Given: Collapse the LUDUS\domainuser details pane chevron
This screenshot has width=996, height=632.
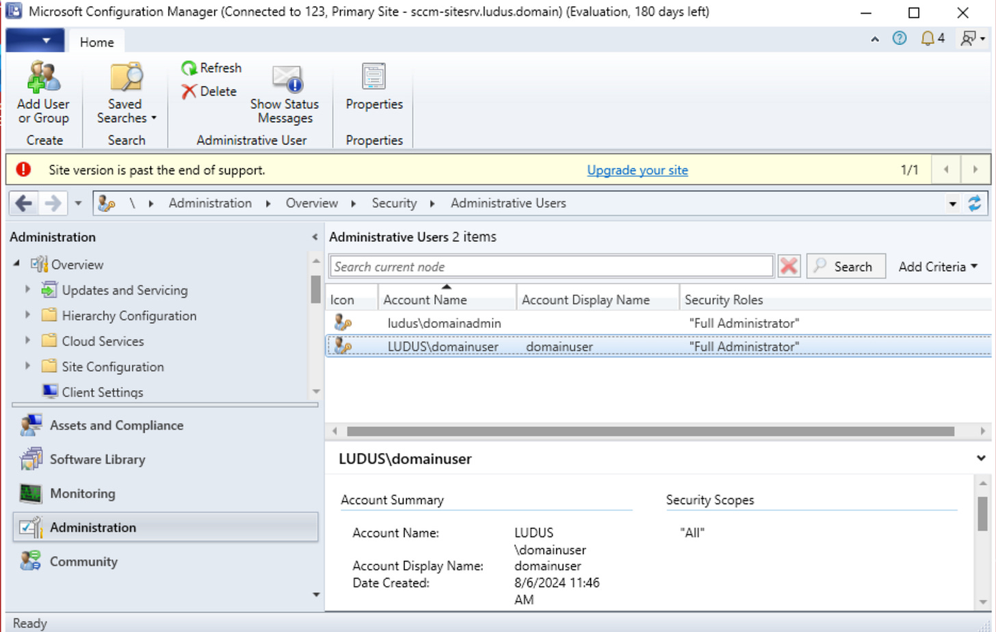Looking at the screenshot, I should (981, 458).
